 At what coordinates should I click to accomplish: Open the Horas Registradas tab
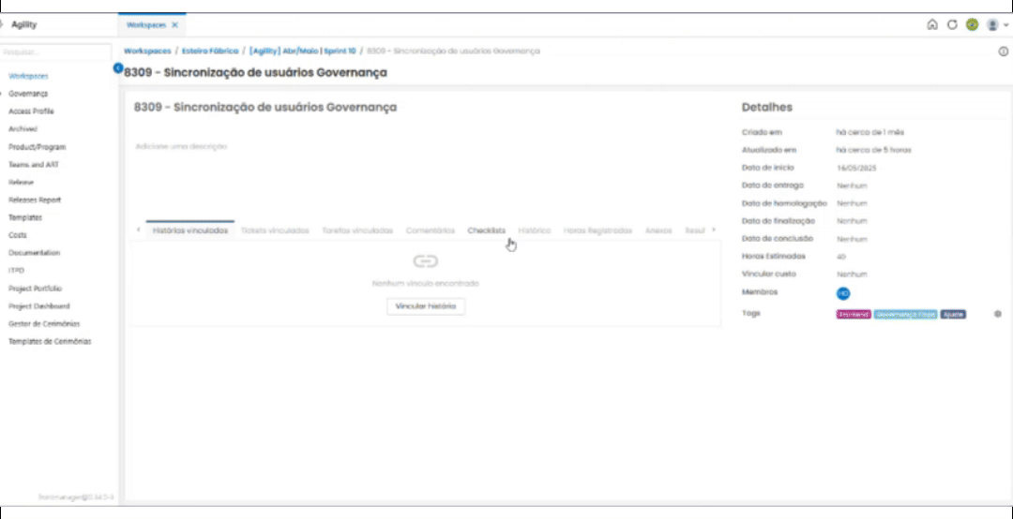[597, 230]
